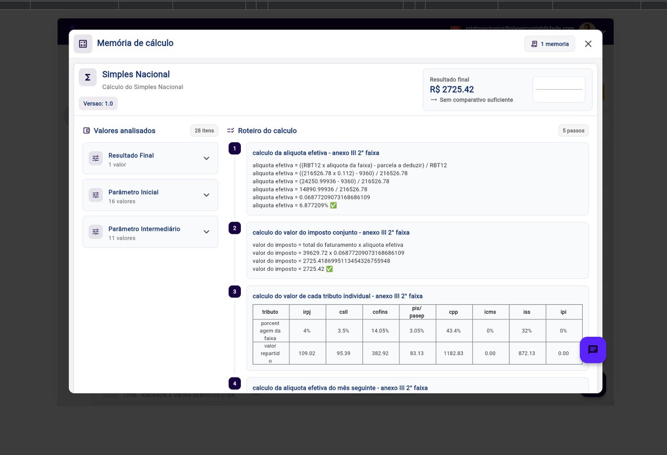Viewport: 667px width, 455px height.
Task: Click the Roteiro do calculo heading
Action: (268, 131)
